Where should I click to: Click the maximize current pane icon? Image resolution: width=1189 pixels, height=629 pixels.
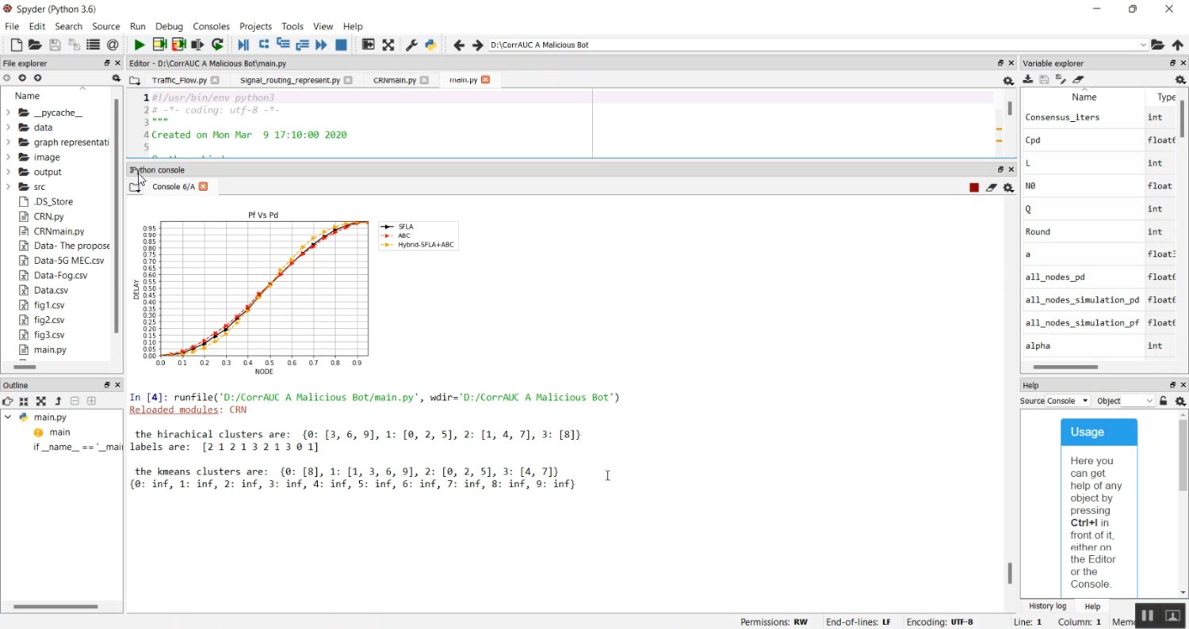click(x=369, y=45)
